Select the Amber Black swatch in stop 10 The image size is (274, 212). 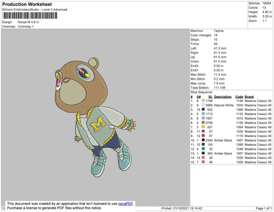tap(203, 140)
